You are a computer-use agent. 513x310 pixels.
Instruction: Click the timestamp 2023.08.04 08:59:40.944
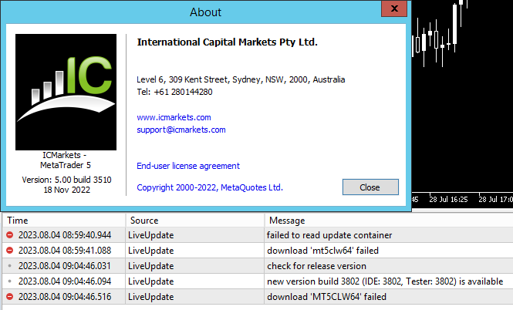(x=65, y=235)
